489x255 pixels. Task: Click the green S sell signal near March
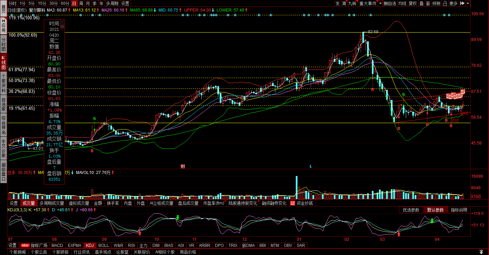[x=403, y=94]
